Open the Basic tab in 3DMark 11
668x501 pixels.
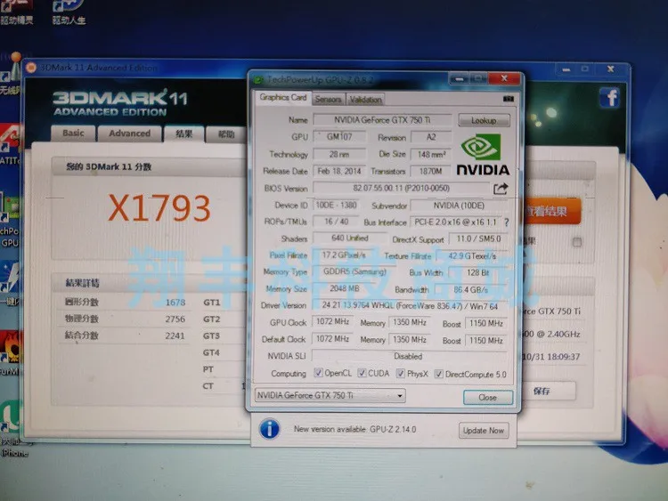[x=73, y=133]
